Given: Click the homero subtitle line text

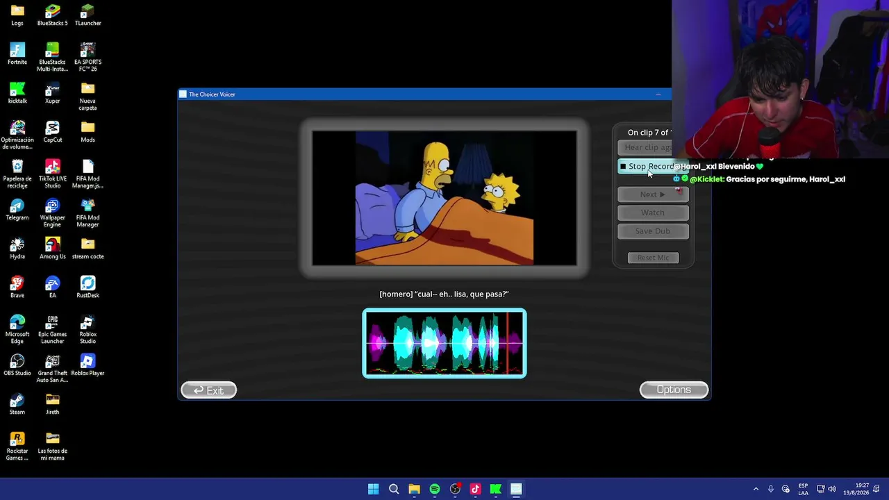Looking at the screenshot, I should (444, 294).
